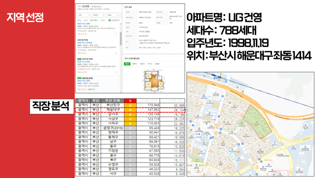316x178 pixels.
Task: Click the add icon on first 3억 3,000 listing
Action: 116,34
